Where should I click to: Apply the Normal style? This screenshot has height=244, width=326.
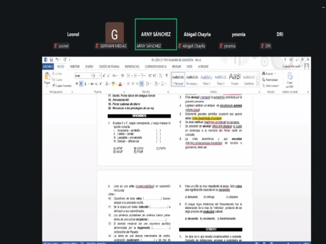coord(178,79)
